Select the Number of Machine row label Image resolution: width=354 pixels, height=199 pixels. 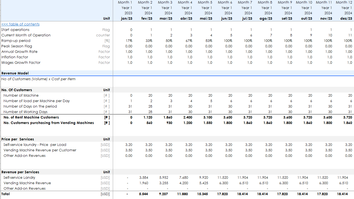(21, 95)
